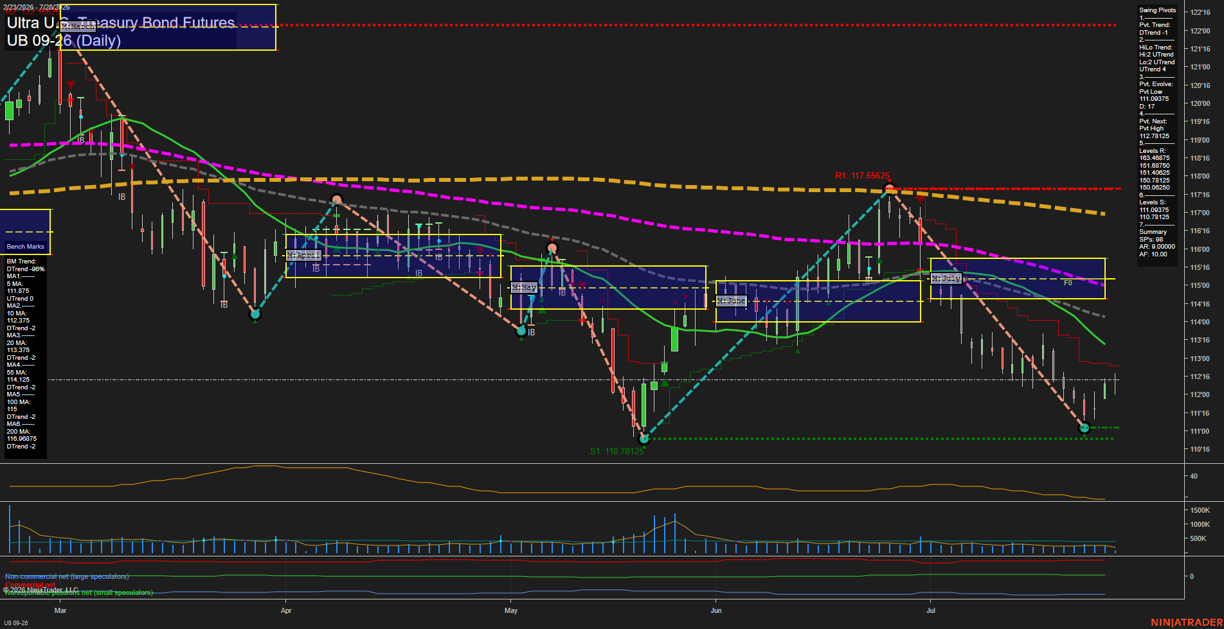Click the UB 09-26 (Daily) subtitle
This screenshot has width=1224, height=629.
64,40
